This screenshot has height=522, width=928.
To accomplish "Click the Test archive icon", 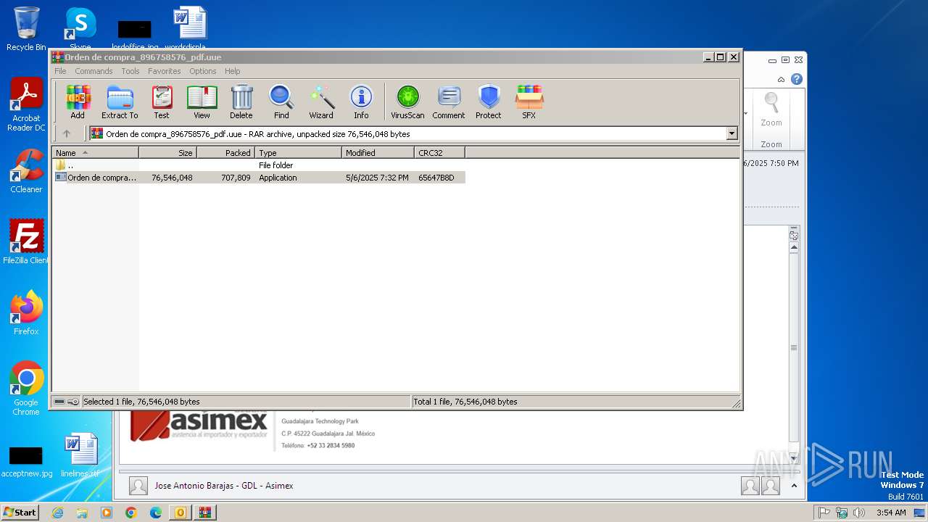I will (162, 101).
